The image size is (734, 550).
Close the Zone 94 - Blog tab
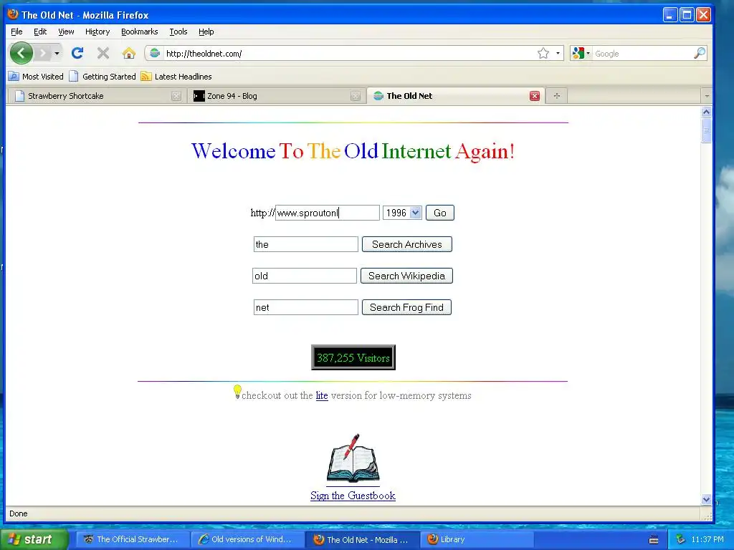[356, 96]
